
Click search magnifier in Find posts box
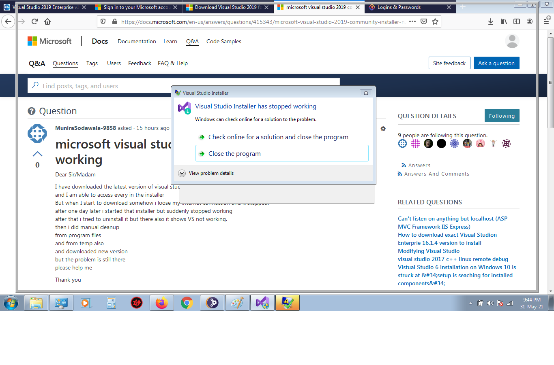point(35,85)
